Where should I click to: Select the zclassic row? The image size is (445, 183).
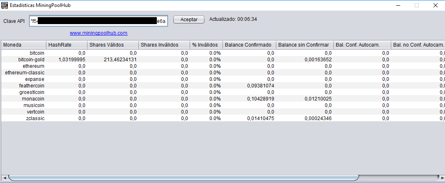point(223,118)
